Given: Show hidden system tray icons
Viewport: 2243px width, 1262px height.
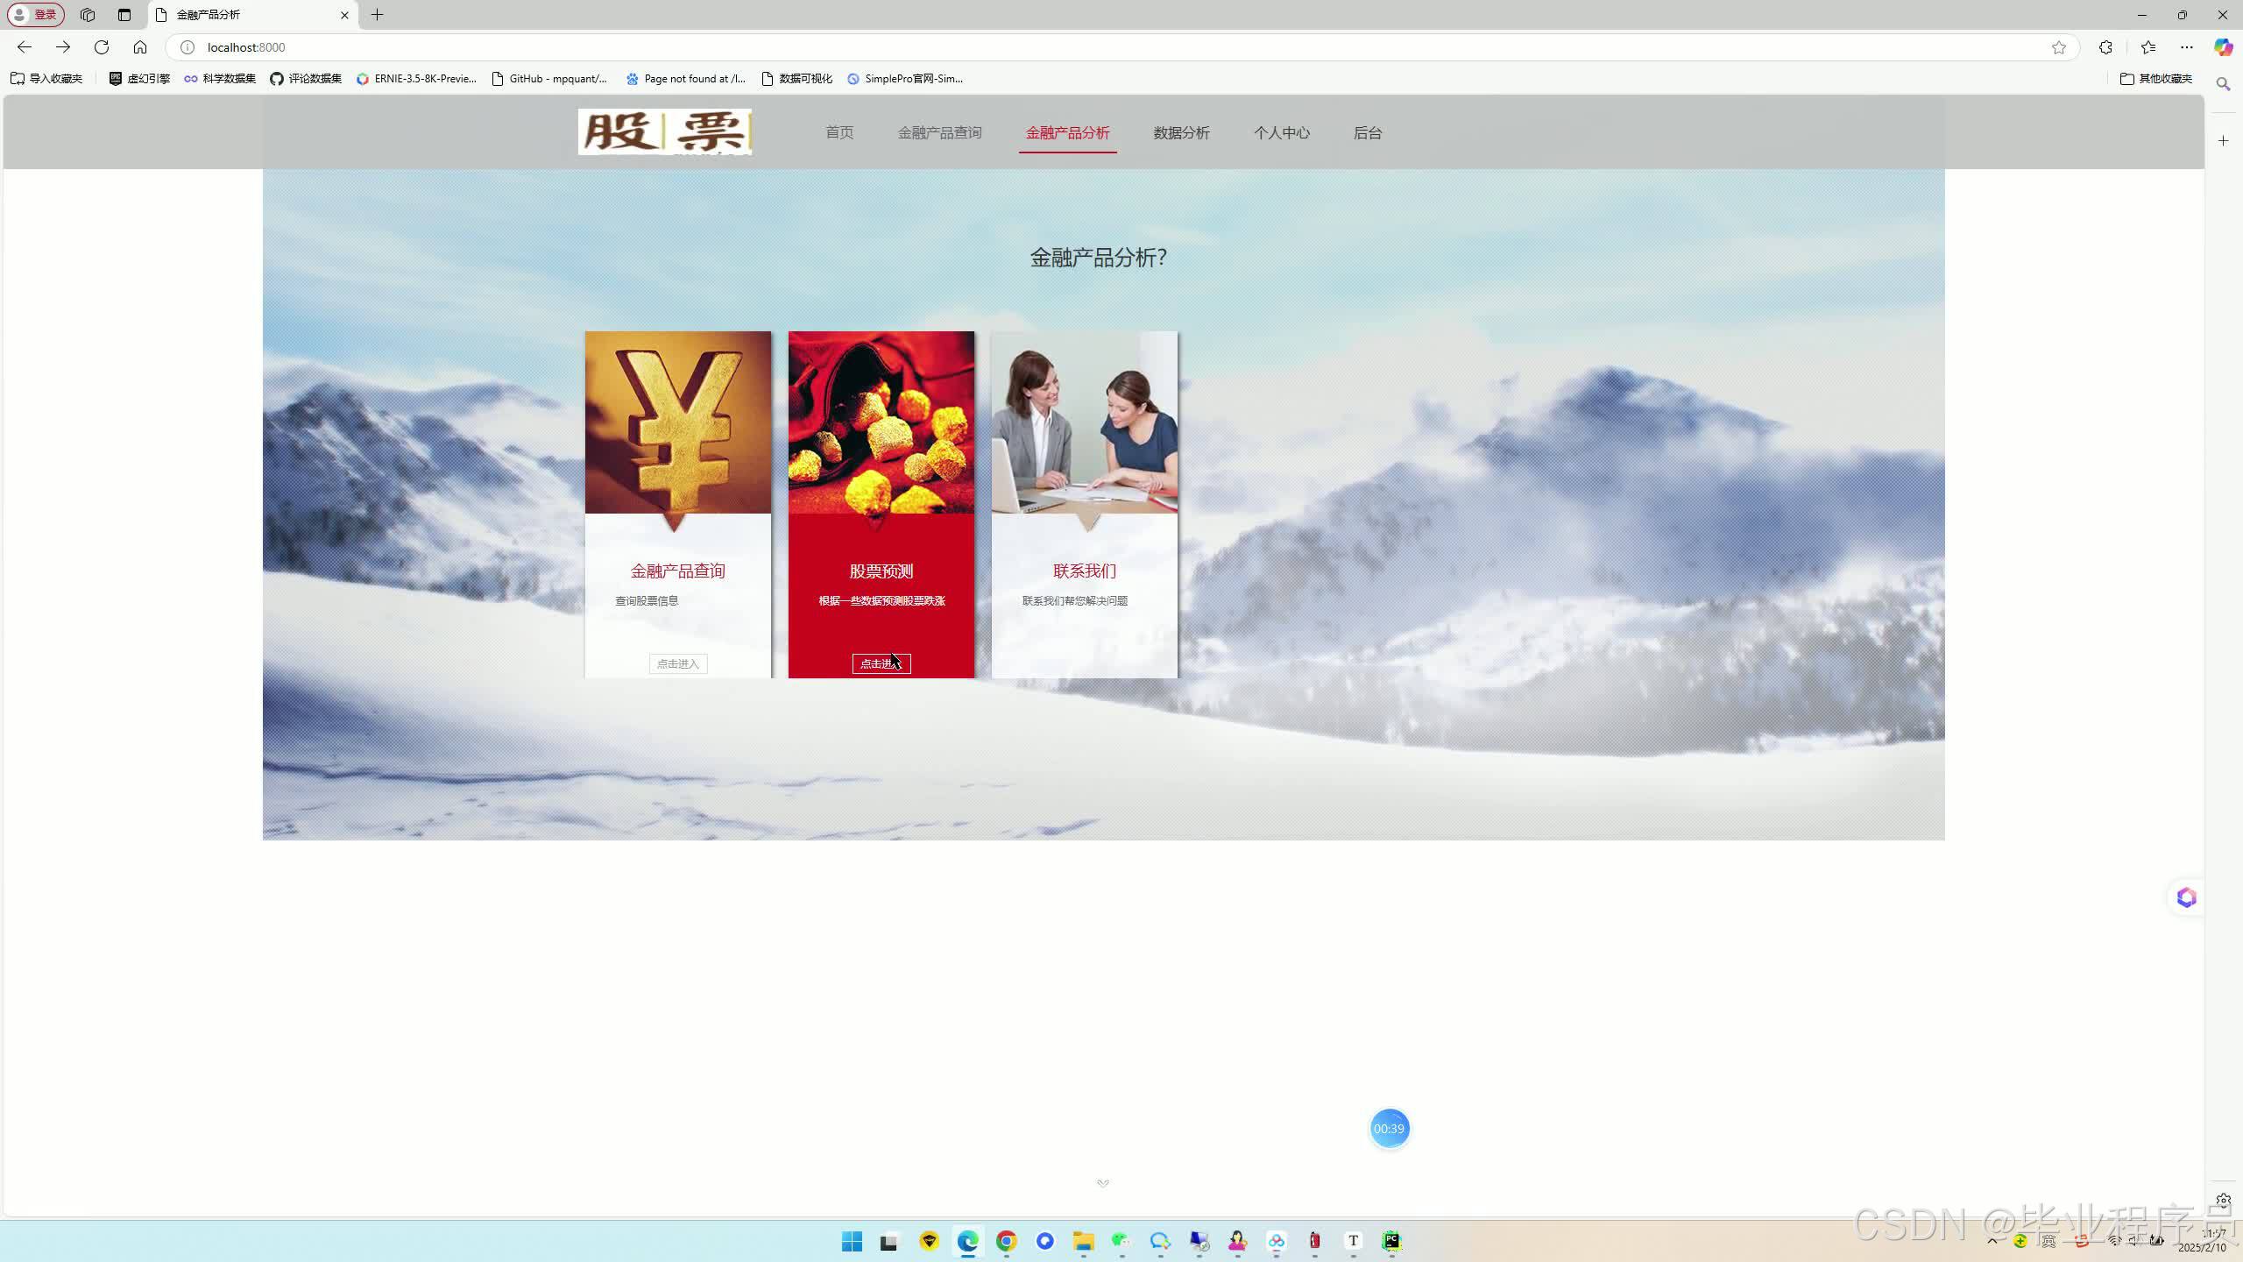Looking at the screenshot, I should pos(1992,1241).
